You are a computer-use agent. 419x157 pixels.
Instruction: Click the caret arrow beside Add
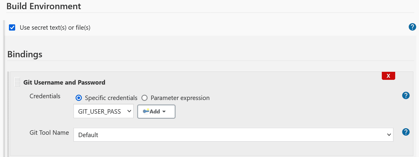[164, 112]
